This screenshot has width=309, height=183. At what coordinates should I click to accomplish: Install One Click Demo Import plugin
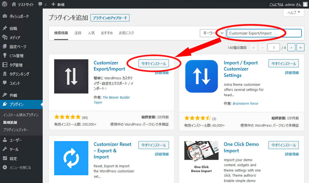pos(284,145)
